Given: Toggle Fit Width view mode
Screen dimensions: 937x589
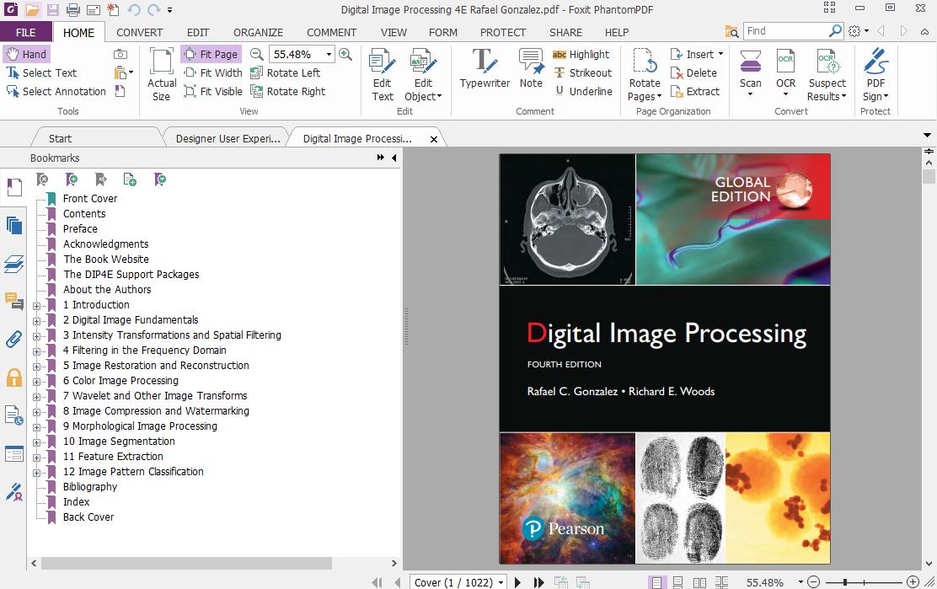Looking at the screenshot, I should pos(212,72).
